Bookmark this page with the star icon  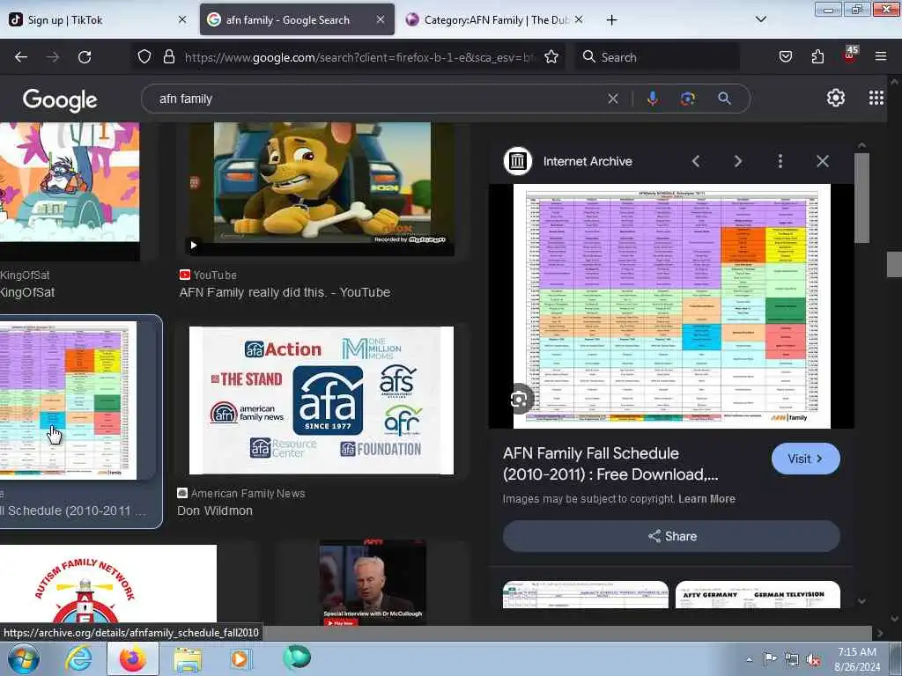(551, 56)
